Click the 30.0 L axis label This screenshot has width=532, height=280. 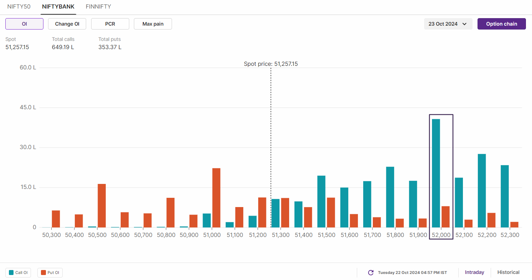click(28, 147)
